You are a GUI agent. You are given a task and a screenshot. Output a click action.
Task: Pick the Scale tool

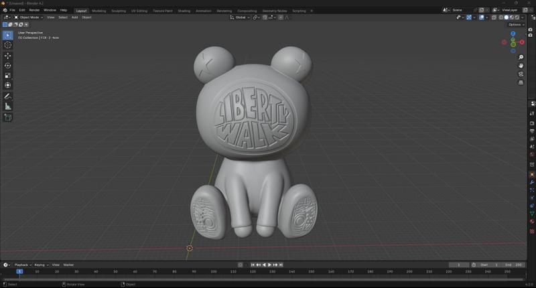click(x=7, y=76)
